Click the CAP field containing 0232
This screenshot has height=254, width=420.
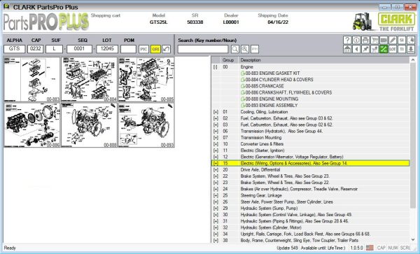pyautogui.click(x=36, y=49)
